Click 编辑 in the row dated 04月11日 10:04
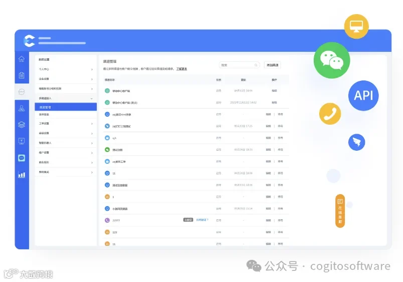Screen dimensions: 403x282 pyautogui.click(x=275, y=91)
